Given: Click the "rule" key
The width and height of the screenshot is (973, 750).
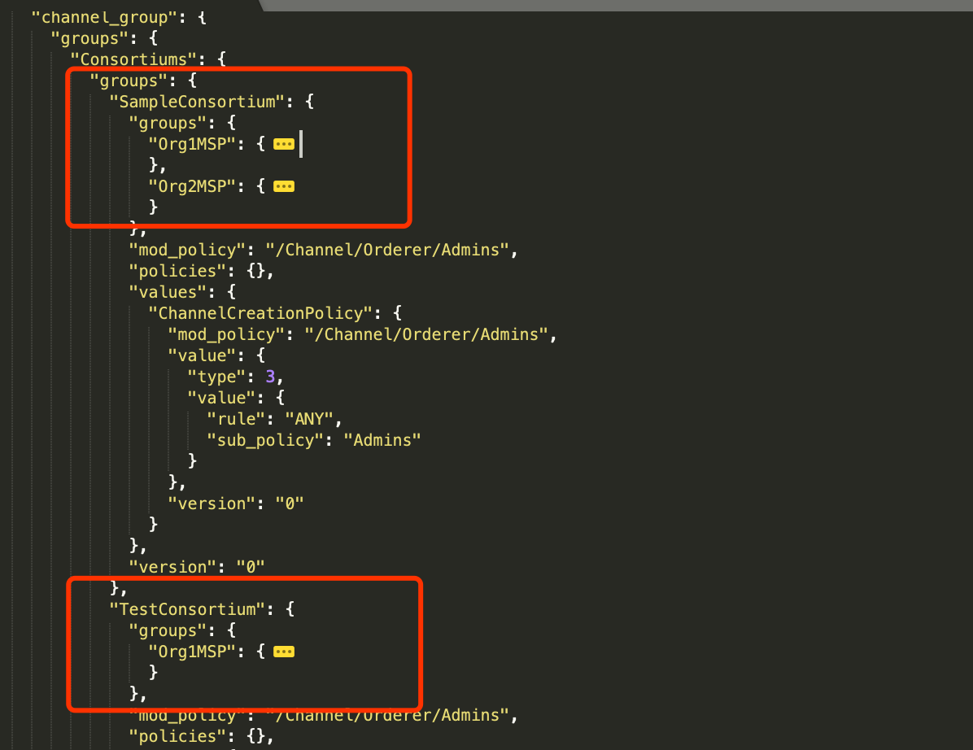Looking at the screenshot, I should pyautogui.click(x=237, y=420).
